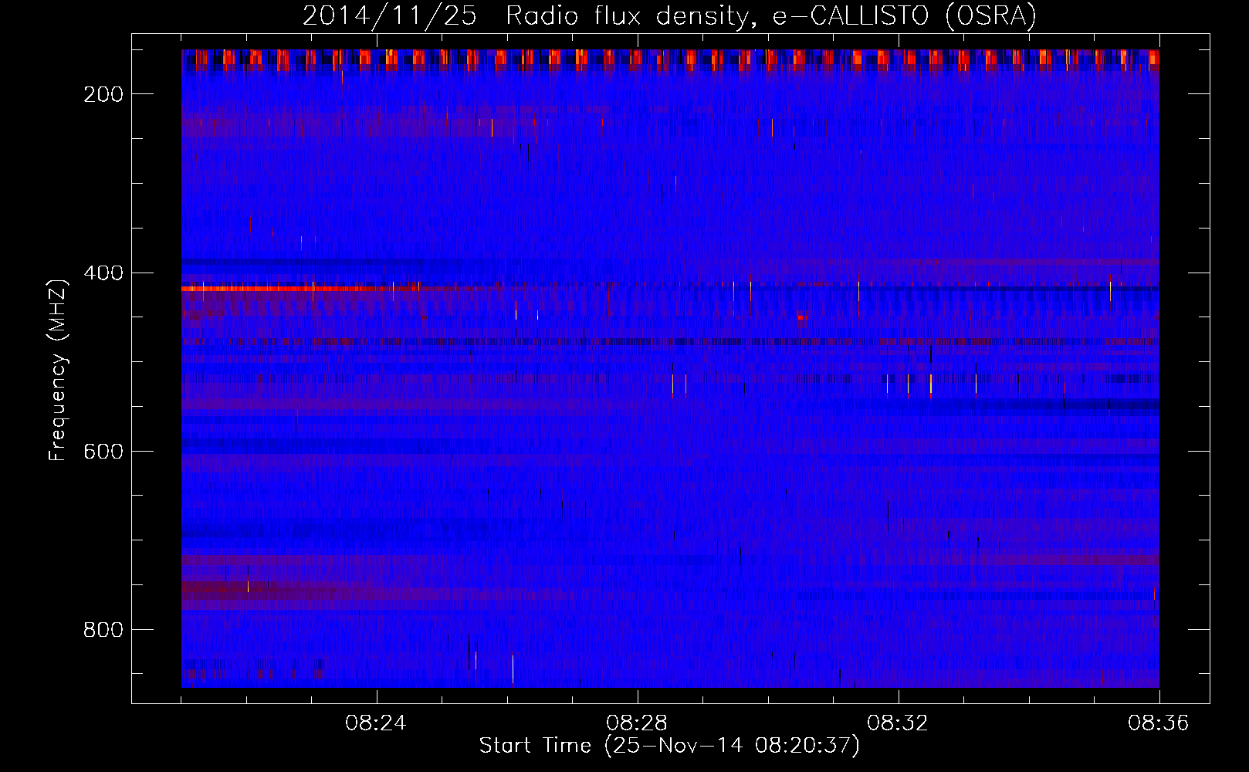This screenshot has width=1249, height=772.
Task: Click the 400 frequency tick label
Action: click(103, 273)
